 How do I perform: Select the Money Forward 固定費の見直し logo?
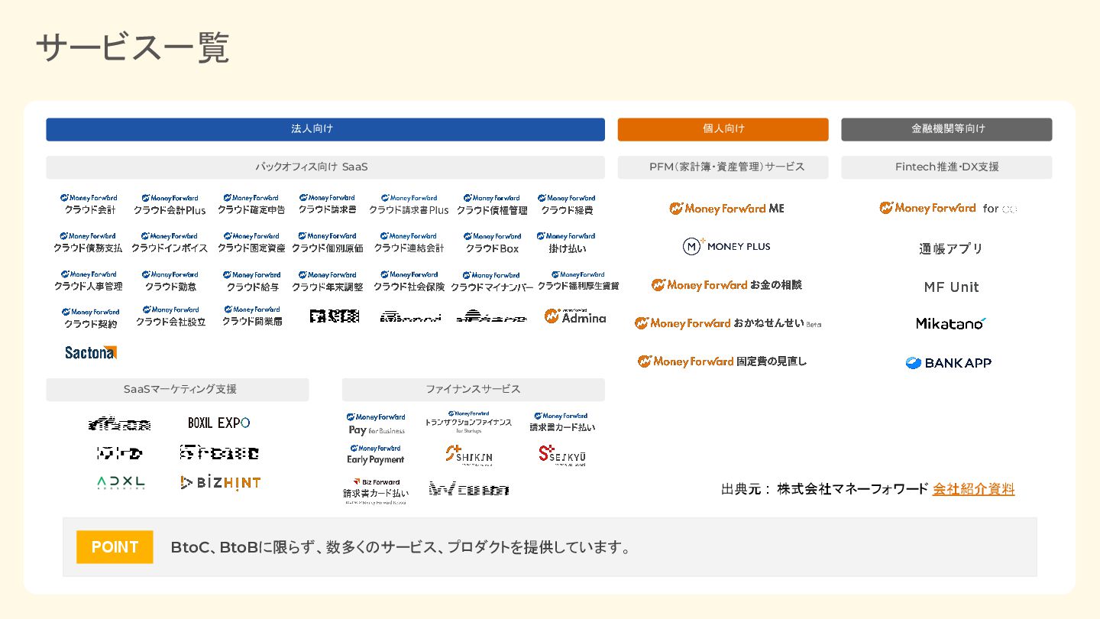pyautogui.click(x=722, y=361)
